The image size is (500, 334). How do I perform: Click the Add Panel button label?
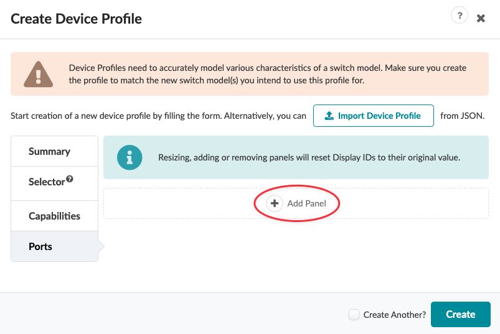(306, 203)
